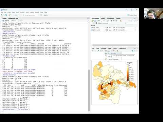Open the workspace panes layout dropdown
The image size is (163, 122).
(x=41, y=15)
